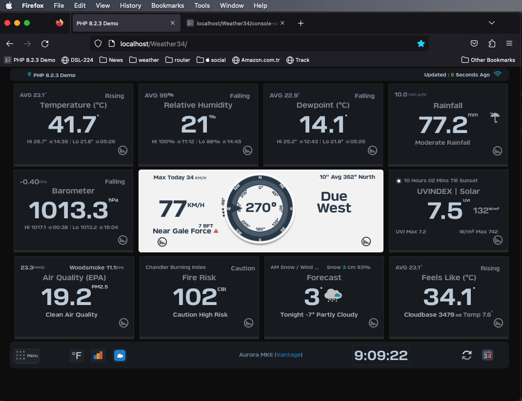Image resolution: width=522 pixels, height=401 pixels.
Task: Open the Firefox hamburger menu
Action: [509, 43]
